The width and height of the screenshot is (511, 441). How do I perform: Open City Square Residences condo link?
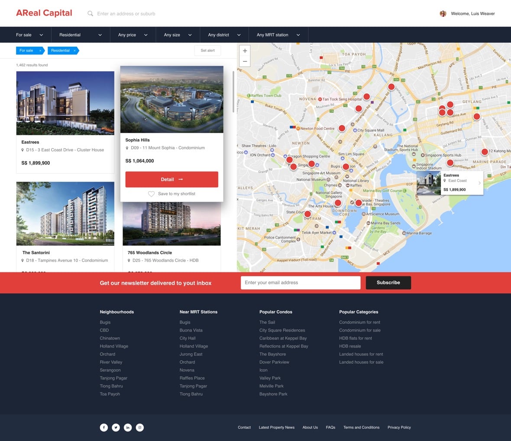[282, 330]
